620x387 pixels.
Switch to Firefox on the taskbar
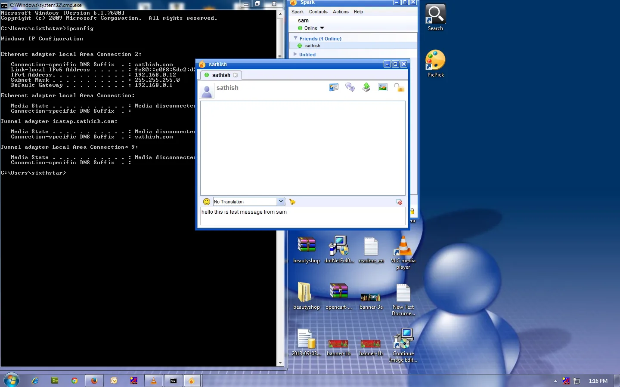(x=94, y=381)
